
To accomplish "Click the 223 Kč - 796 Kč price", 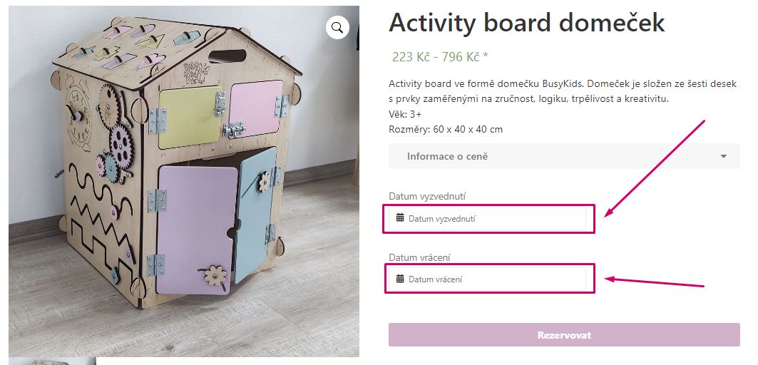I will coord(435,57).
